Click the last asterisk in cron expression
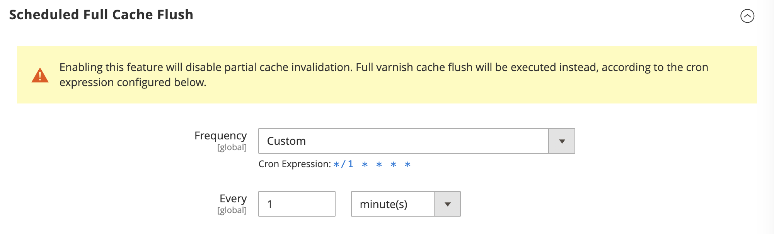Viewport: 774px width, 234px height. pos(407,165)
